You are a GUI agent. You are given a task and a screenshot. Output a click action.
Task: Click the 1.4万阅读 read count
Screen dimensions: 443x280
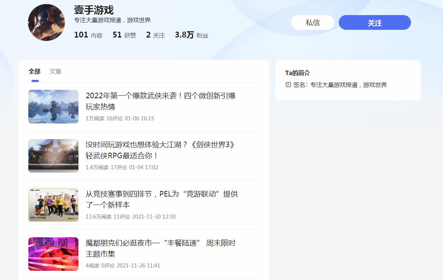click(97, 167)
